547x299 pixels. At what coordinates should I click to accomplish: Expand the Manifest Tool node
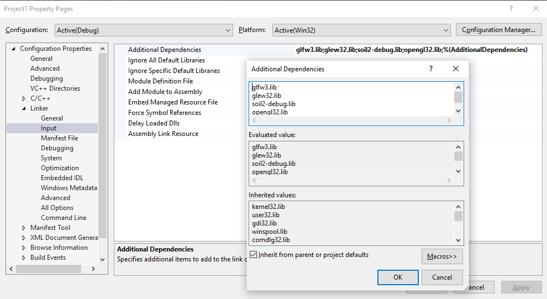24,228
